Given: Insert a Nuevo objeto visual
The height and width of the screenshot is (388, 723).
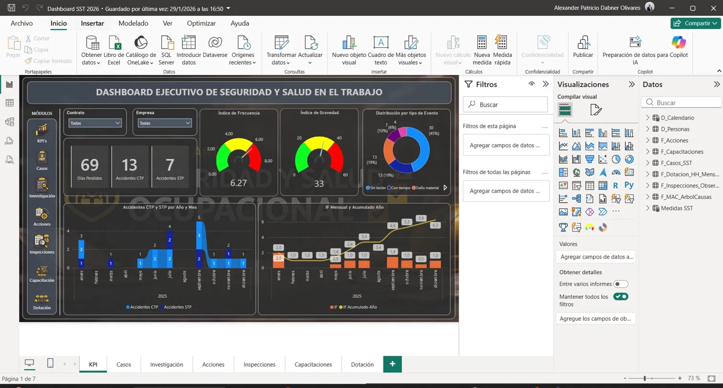Looking at the screenshot, I should click(x=349, y=50).
